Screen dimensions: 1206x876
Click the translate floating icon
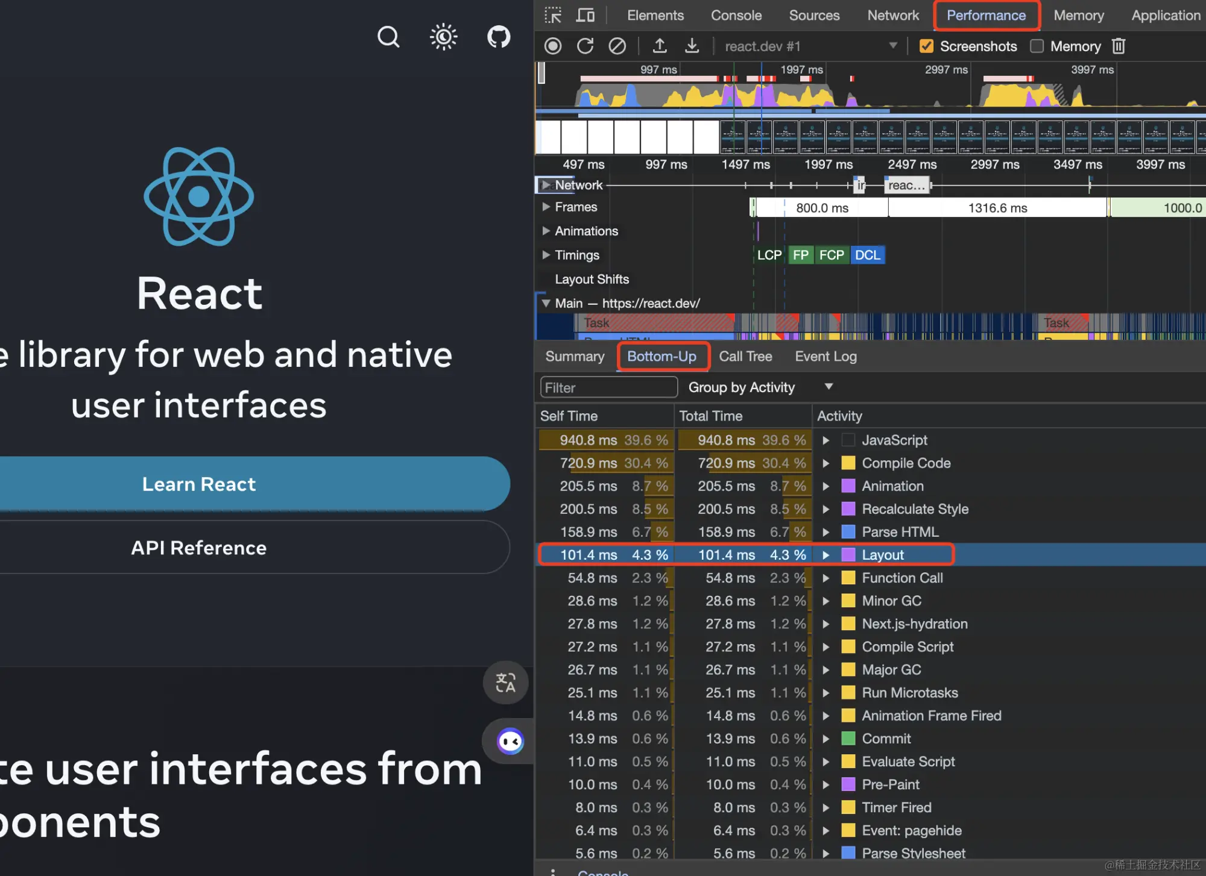(505, 683)
